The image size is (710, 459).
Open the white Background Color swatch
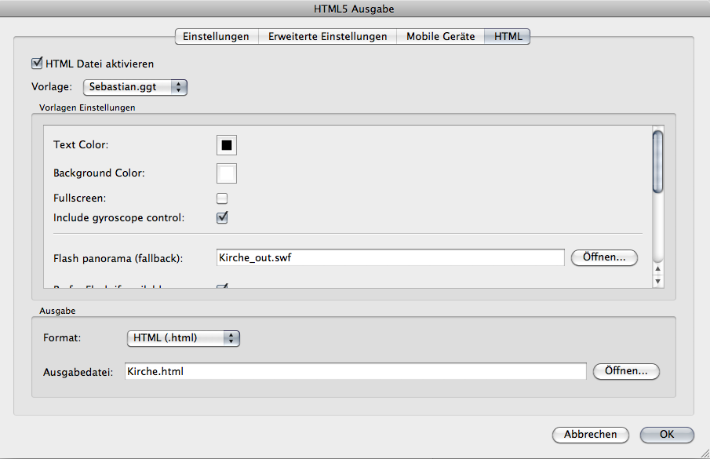click(x=227, y=173)
